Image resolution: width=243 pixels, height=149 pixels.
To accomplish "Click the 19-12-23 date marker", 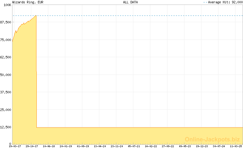I will coord(202,147).
